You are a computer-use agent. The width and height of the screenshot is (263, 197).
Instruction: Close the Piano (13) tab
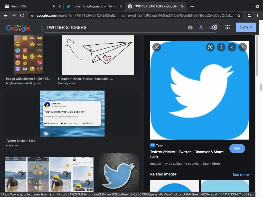coord(60,6)
